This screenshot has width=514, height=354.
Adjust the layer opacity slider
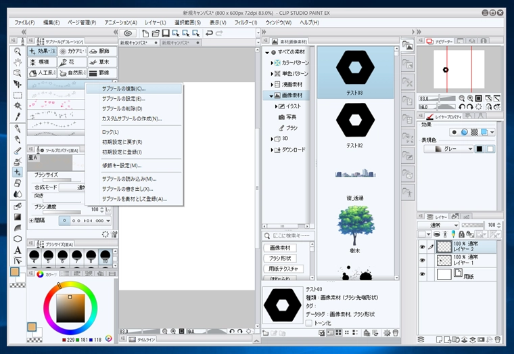coord(472,225)
